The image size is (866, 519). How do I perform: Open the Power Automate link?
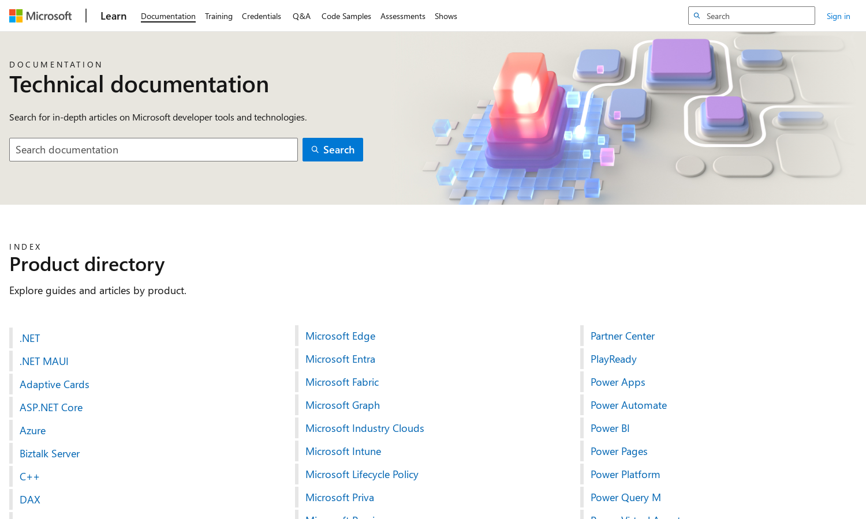pyautogui.click(x=628, y=405)
